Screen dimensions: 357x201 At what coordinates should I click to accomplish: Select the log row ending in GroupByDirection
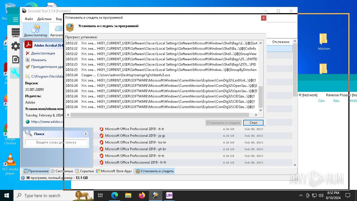tap(162, 70)
